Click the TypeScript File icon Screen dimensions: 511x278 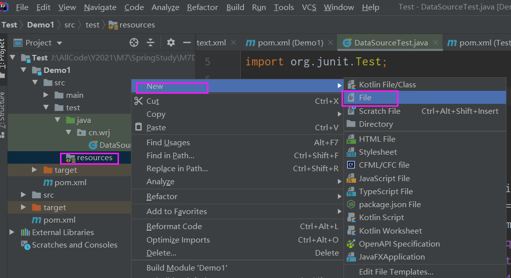click(351, 191)
